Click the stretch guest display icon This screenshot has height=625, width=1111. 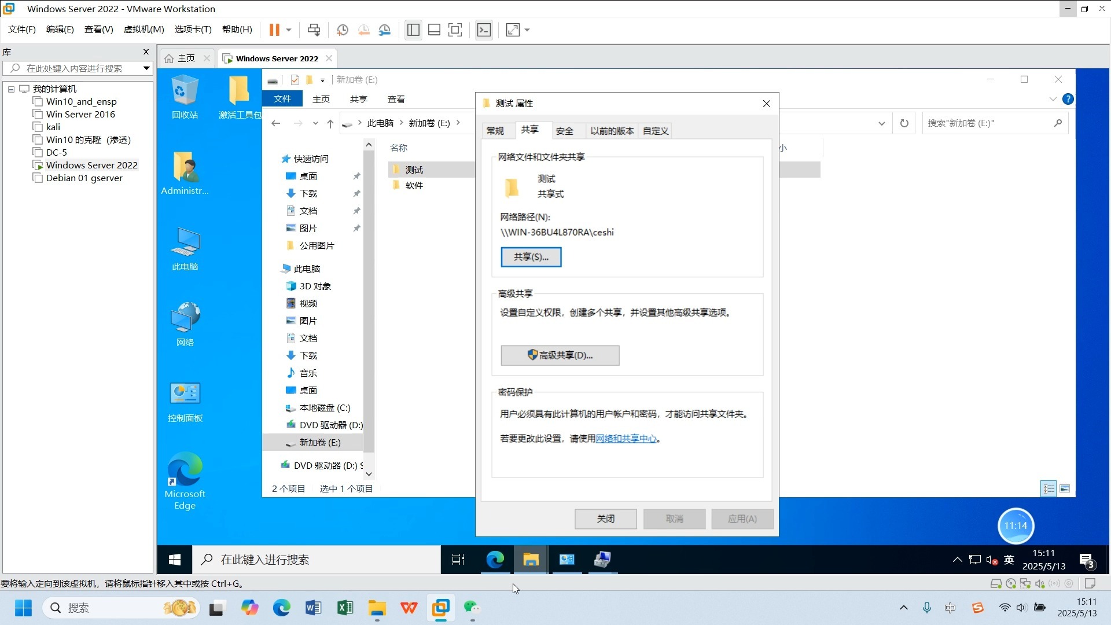(513, 30)
